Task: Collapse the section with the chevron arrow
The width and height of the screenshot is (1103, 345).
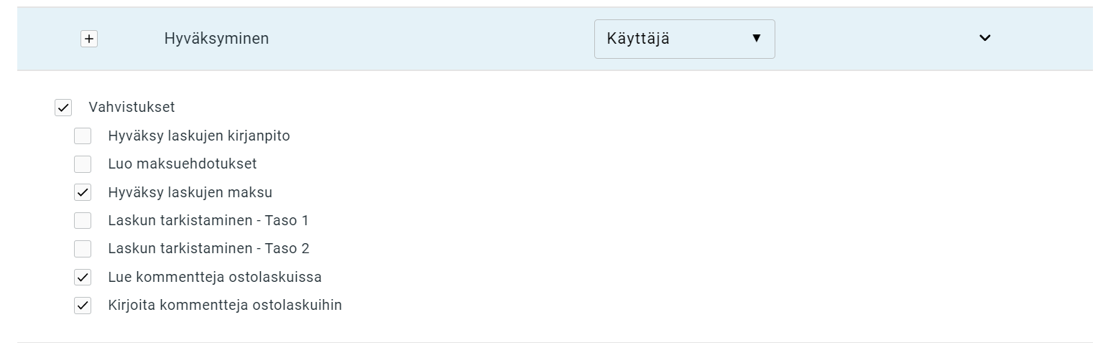Action: [984, 39]
